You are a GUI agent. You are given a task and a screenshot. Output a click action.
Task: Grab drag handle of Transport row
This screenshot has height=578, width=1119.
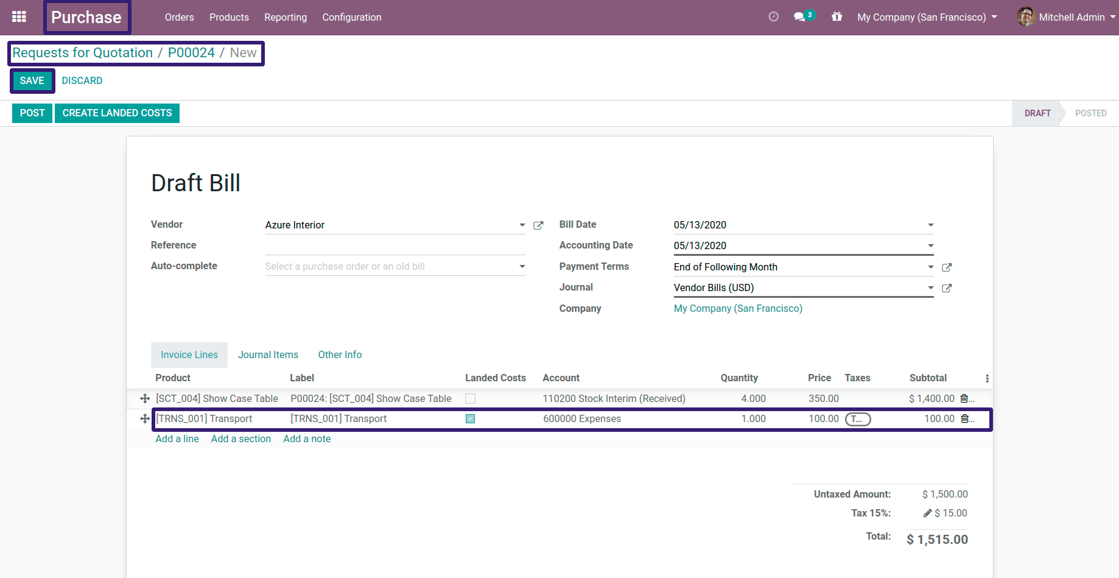[x=145, y=418]
